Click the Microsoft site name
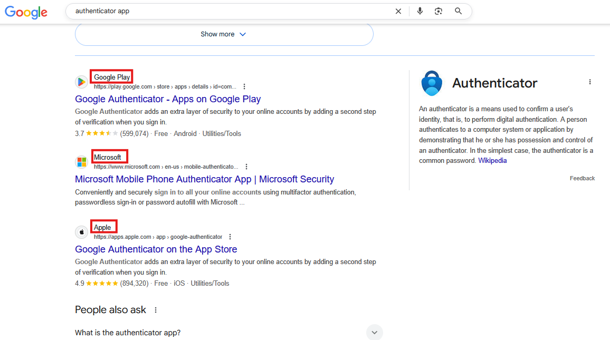This screenshot has width=610, height=340. 107,158
